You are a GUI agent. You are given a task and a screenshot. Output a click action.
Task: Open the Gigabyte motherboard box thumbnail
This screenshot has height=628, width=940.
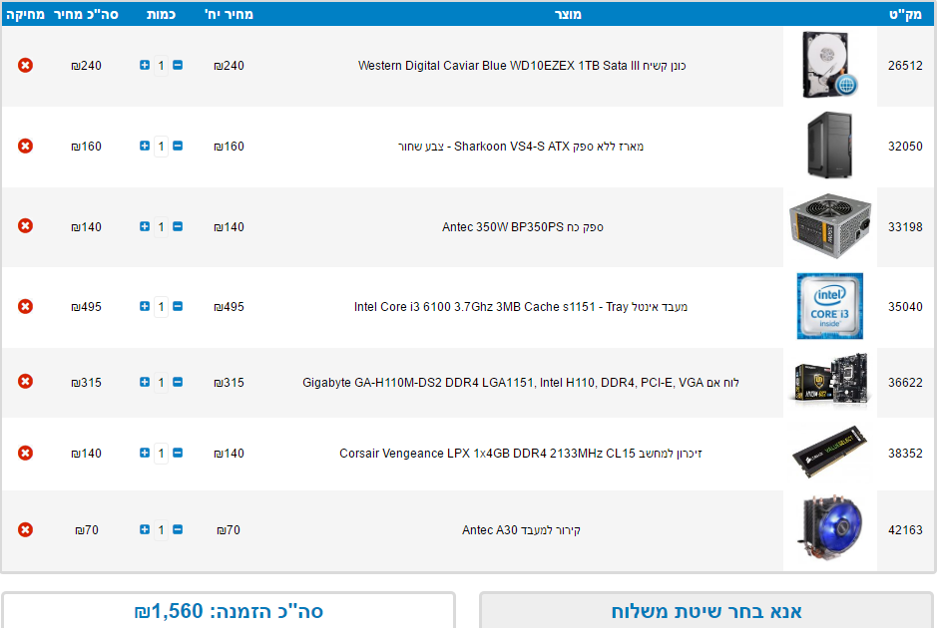click(x=829, y=380)
